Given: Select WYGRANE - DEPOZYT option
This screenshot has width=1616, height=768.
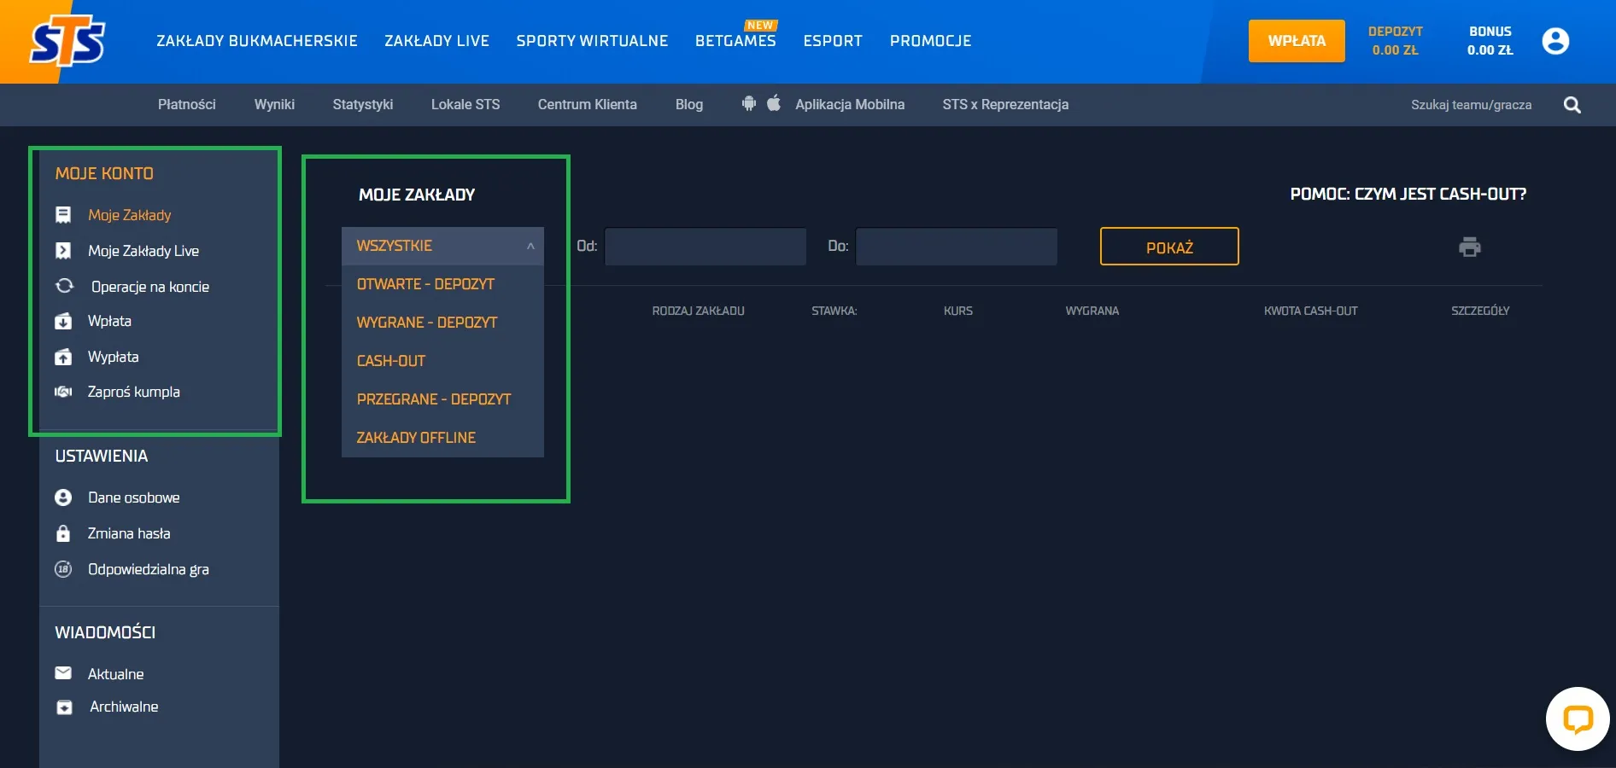Looking at the screenshot, I should (442, 323).
